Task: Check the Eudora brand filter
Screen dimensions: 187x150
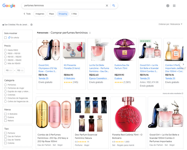Action: [5, 117]
